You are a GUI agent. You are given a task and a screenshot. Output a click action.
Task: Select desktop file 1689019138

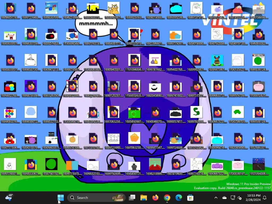238,36
